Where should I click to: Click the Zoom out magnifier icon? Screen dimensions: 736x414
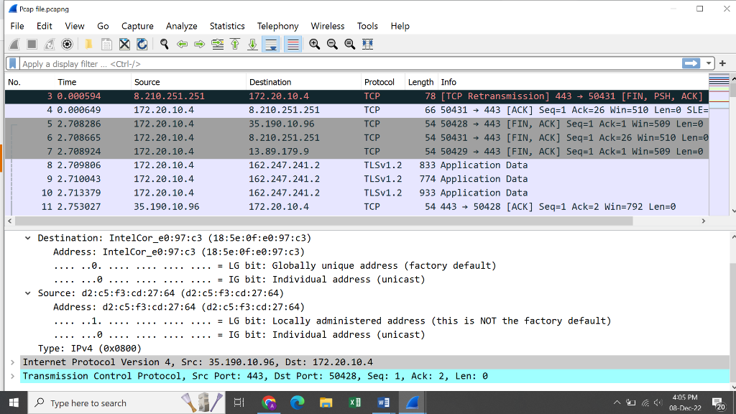332,44
